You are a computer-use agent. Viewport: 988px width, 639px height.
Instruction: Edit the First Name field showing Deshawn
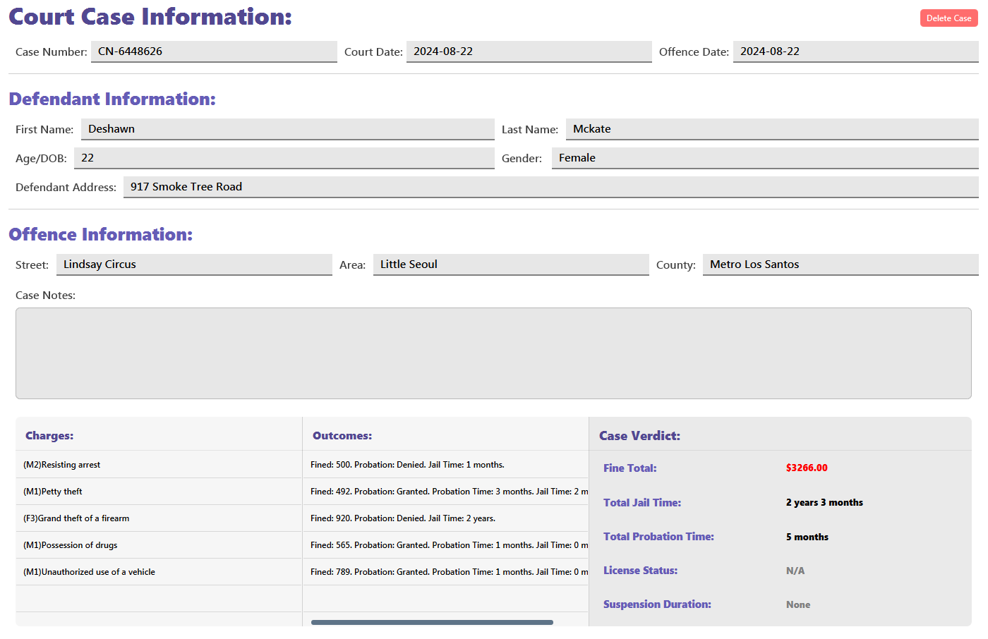(x=287, y=129)
